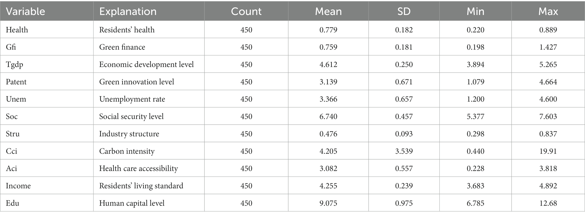
Task: Select the Count column header
Action: click(246, 11)
